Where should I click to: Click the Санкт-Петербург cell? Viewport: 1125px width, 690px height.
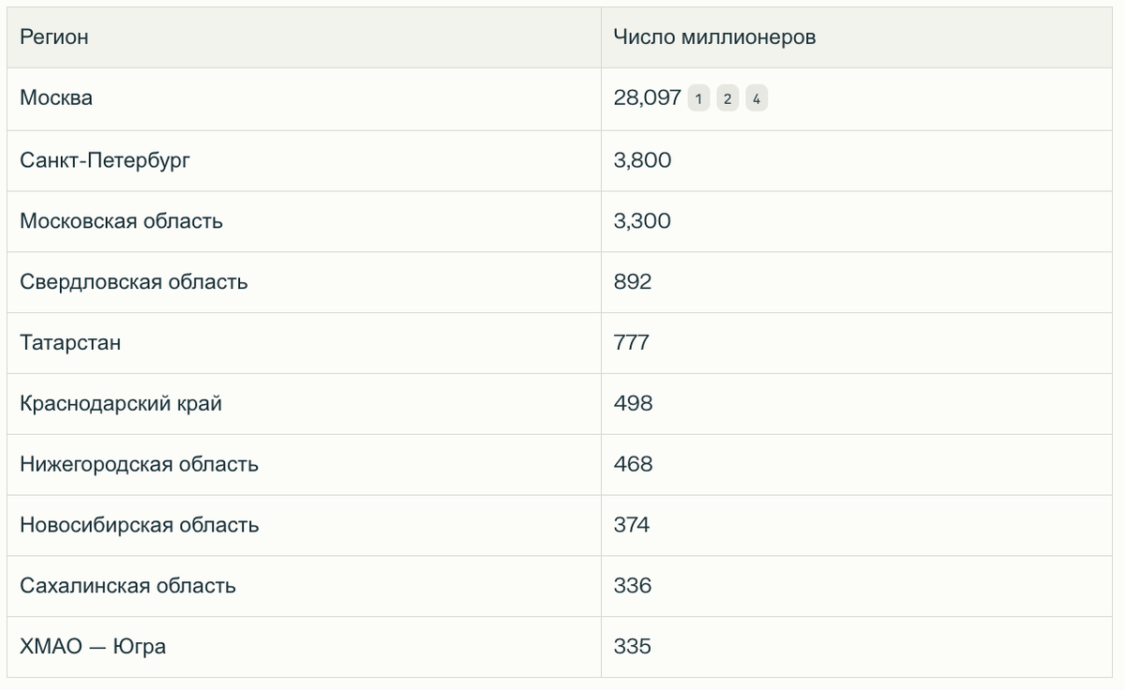point(105,160)
